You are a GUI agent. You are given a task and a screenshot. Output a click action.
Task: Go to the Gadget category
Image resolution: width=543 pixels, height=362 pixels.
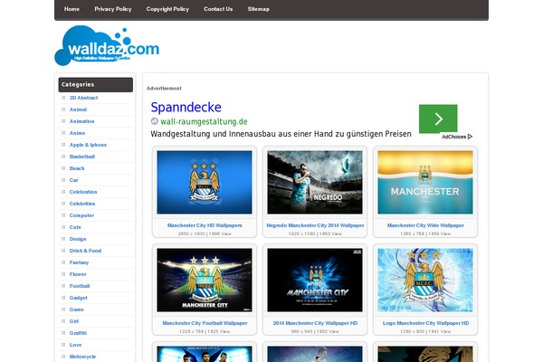(78, 298)
